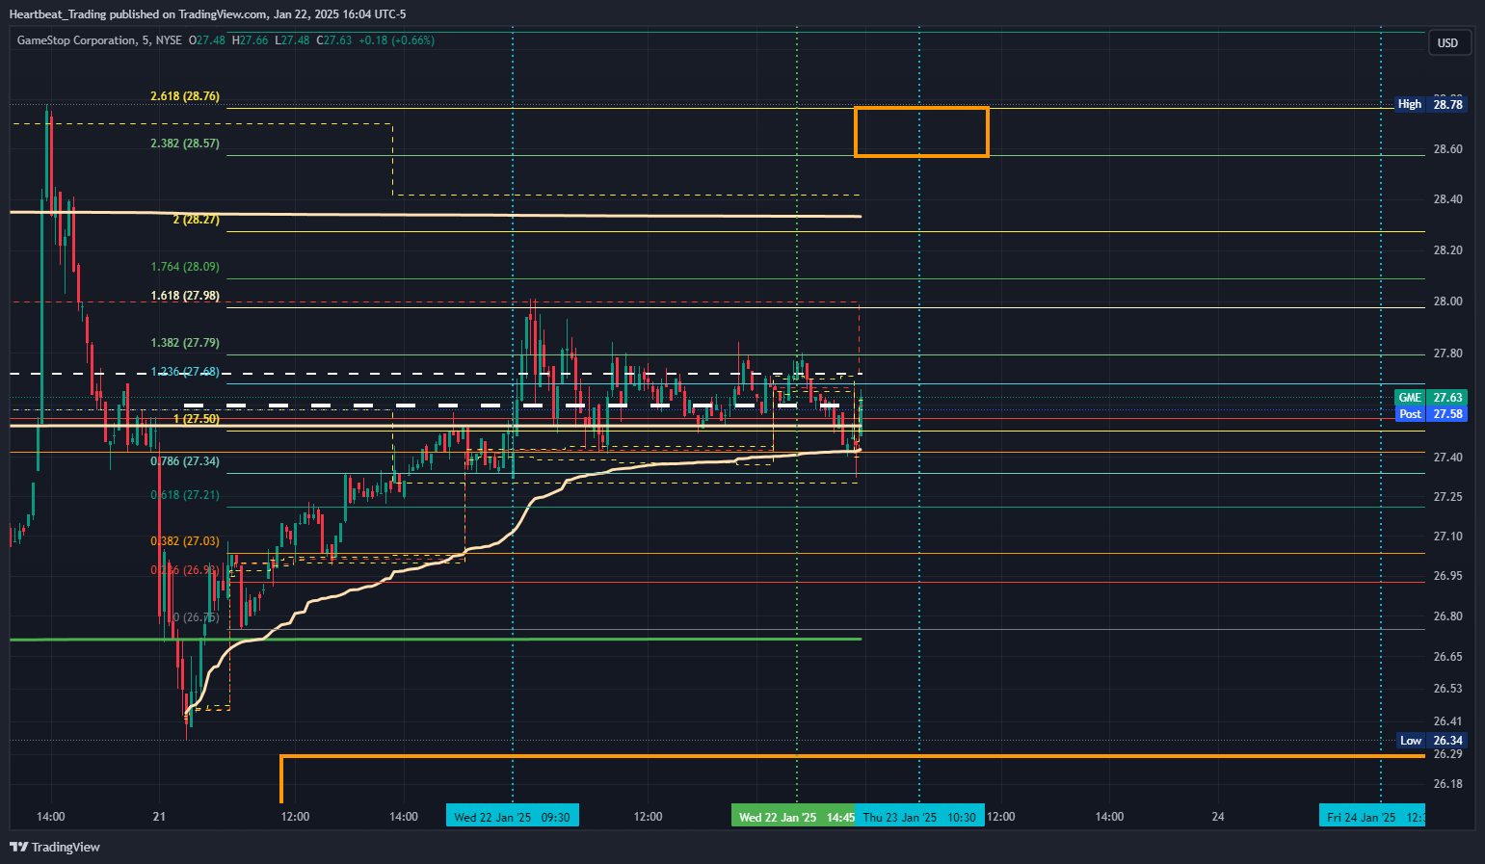
Task: Select the 2 (28.27) Fibonacci label
Action: coord(197,220)
